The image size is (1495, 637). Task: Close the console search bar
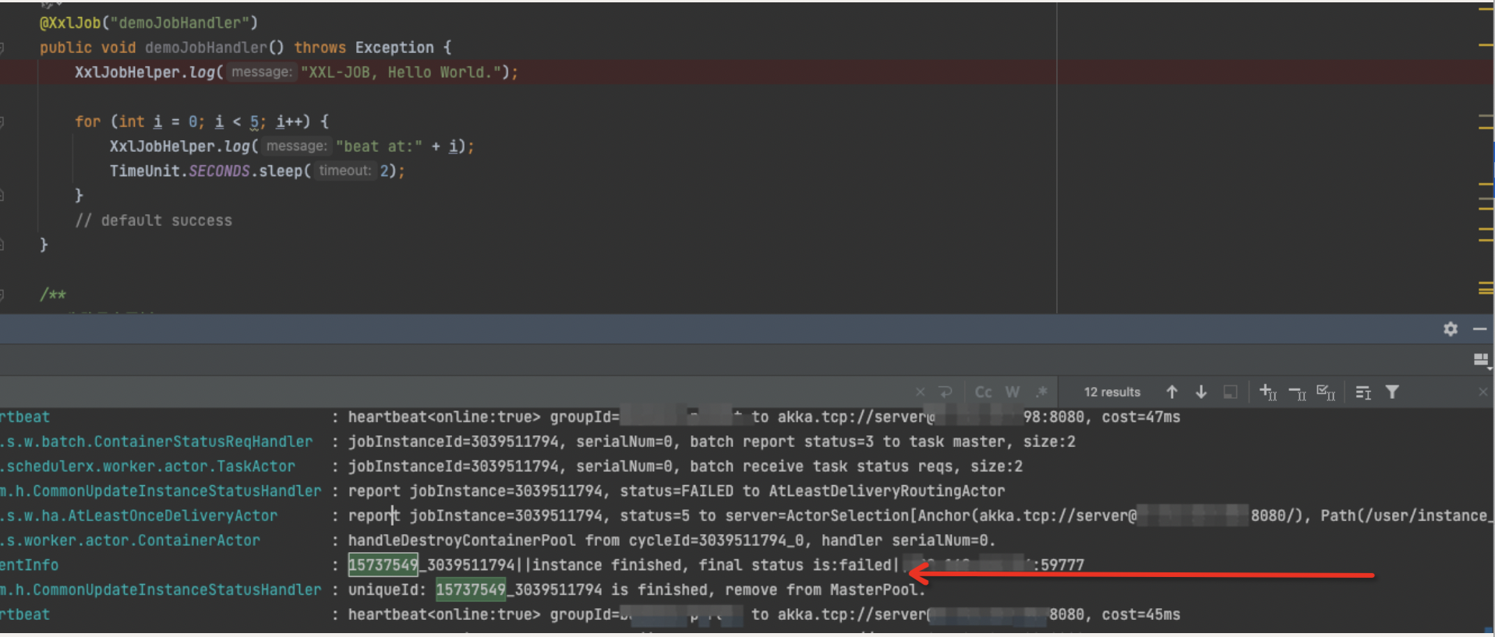[x=1483, y=392]
